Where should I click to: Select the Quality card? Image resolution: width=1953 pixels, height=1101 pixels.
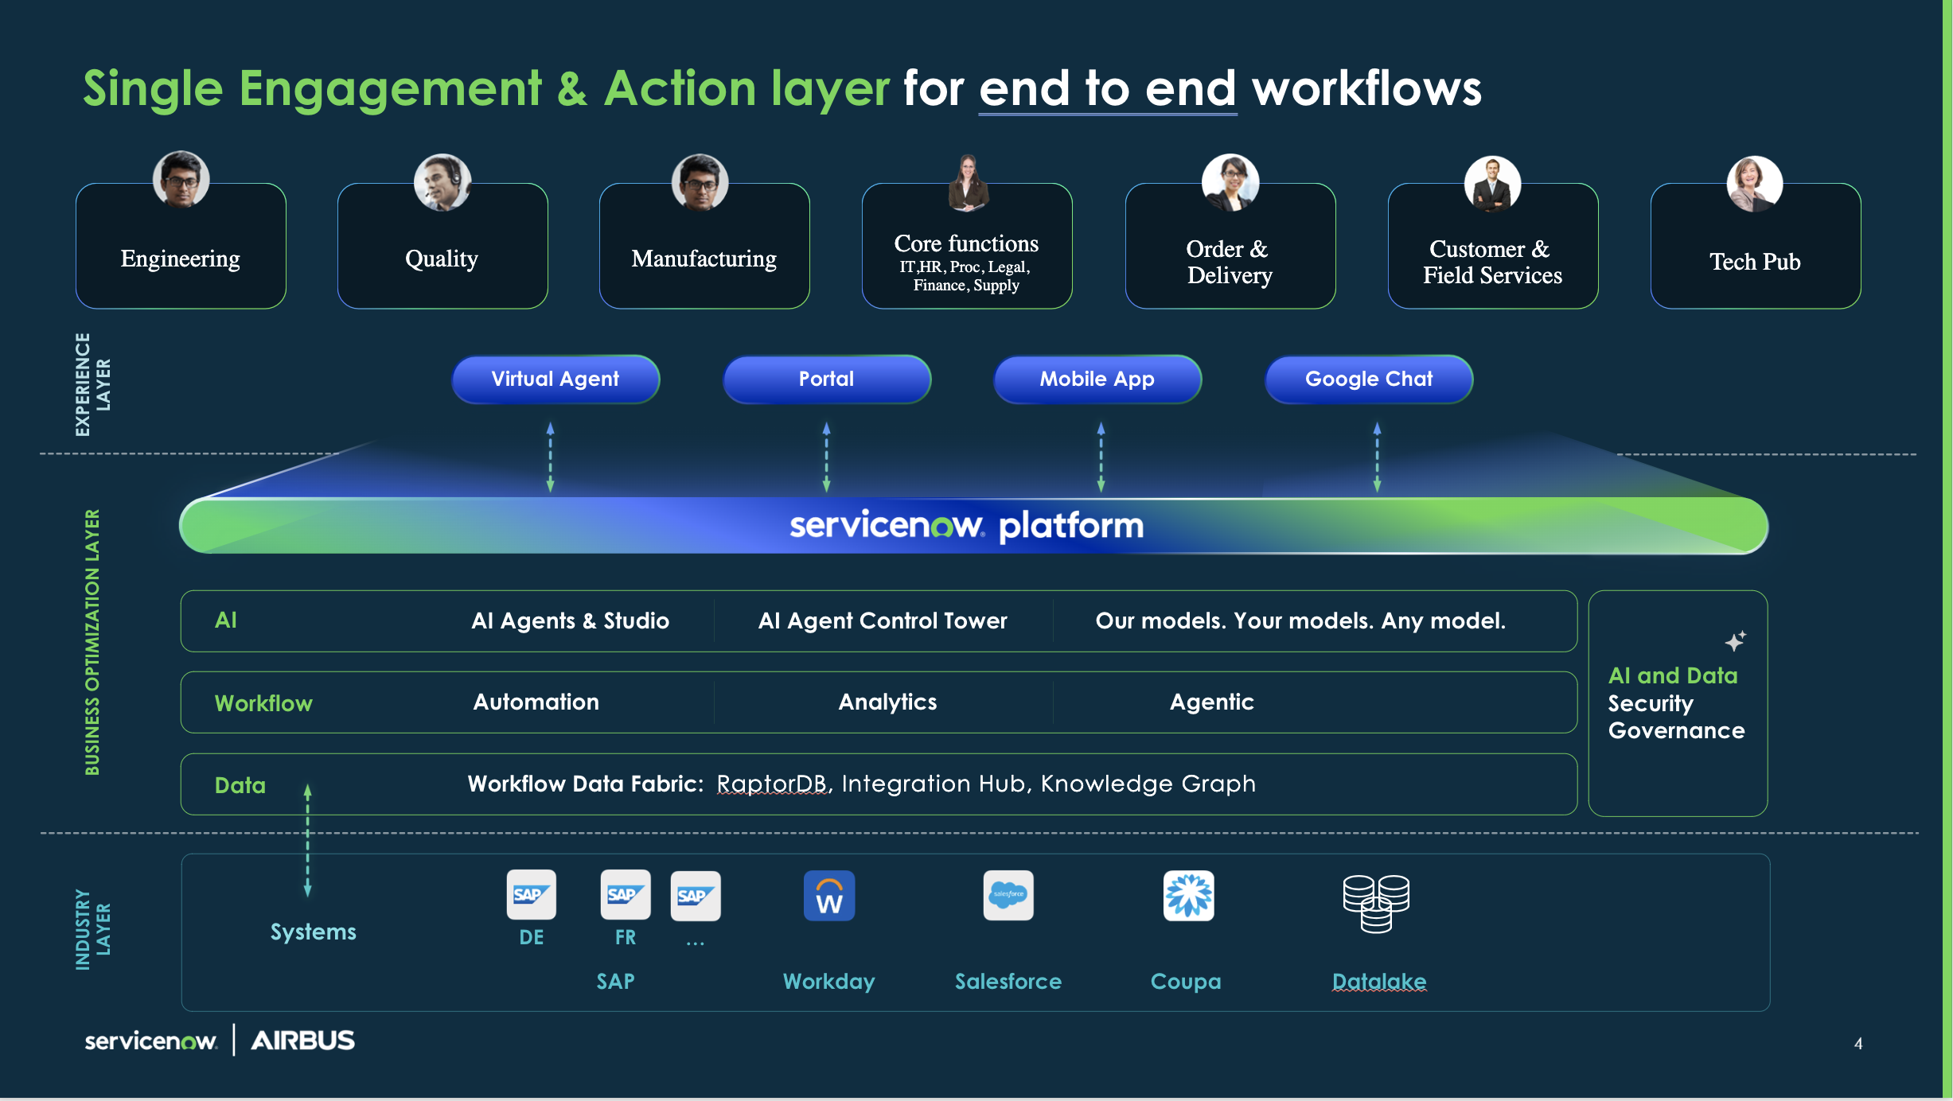pyautogui.click(x=442, y=246)
